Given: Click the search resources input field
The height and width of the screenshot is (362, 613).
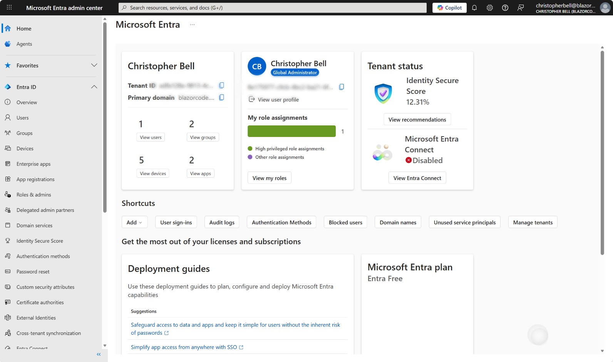Looking at the screenshot, I should (273, 8).
